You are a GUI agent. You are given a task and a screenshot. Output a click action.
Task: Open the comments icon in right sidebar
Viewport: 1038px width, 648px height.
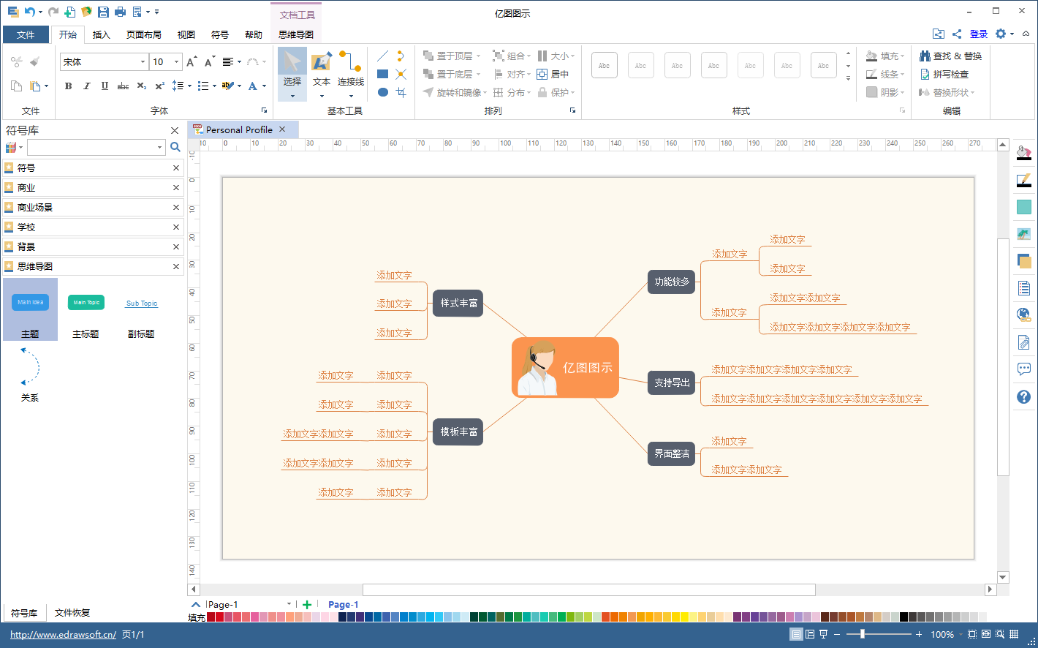click(1023, 369)
